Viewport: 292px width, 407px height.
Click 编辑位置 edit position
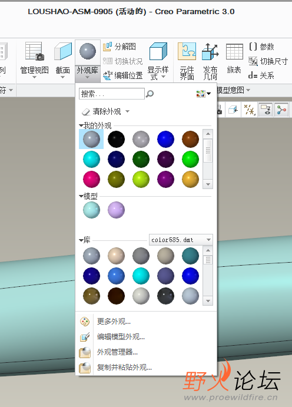tap(123, 75)
